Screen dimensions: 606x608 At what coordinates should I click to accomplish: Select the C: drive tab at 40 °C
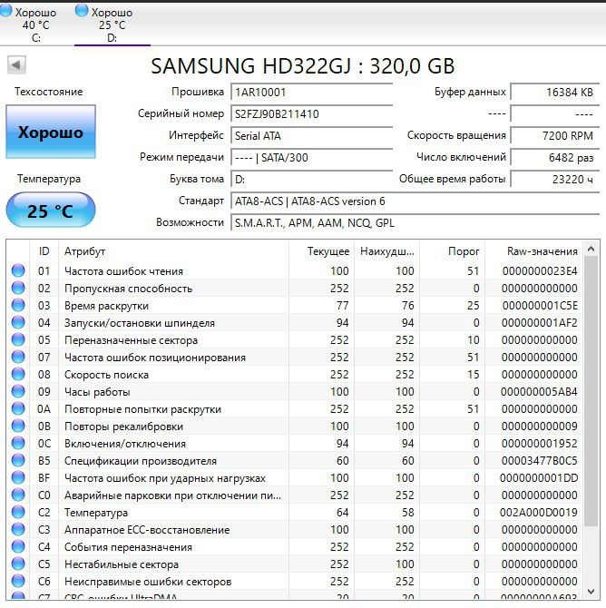[35, 24]
